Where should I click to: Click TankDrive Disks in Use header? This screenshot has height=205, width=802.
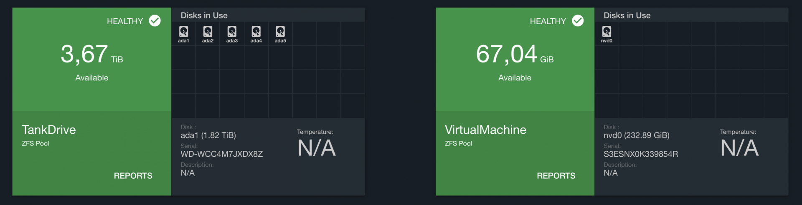[x=204, y=15]
